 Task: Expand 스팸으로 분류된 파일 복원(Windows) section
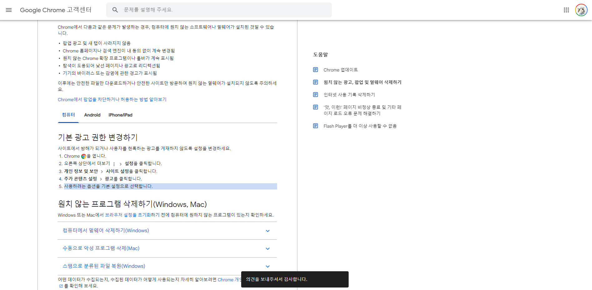[x=167, y=266]
